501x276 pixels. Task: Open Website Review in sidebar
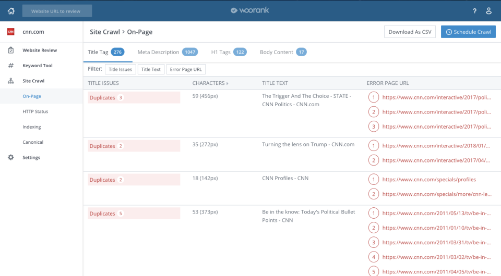pyautogui.click(x=40, y=50)
